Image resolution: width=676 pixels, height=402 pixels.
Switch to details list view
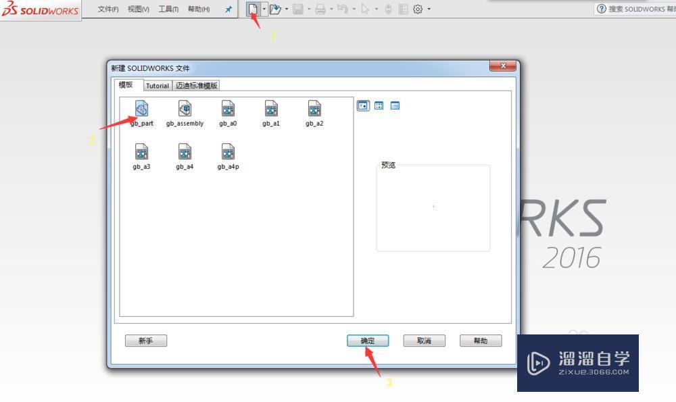(x=395, y=105)
